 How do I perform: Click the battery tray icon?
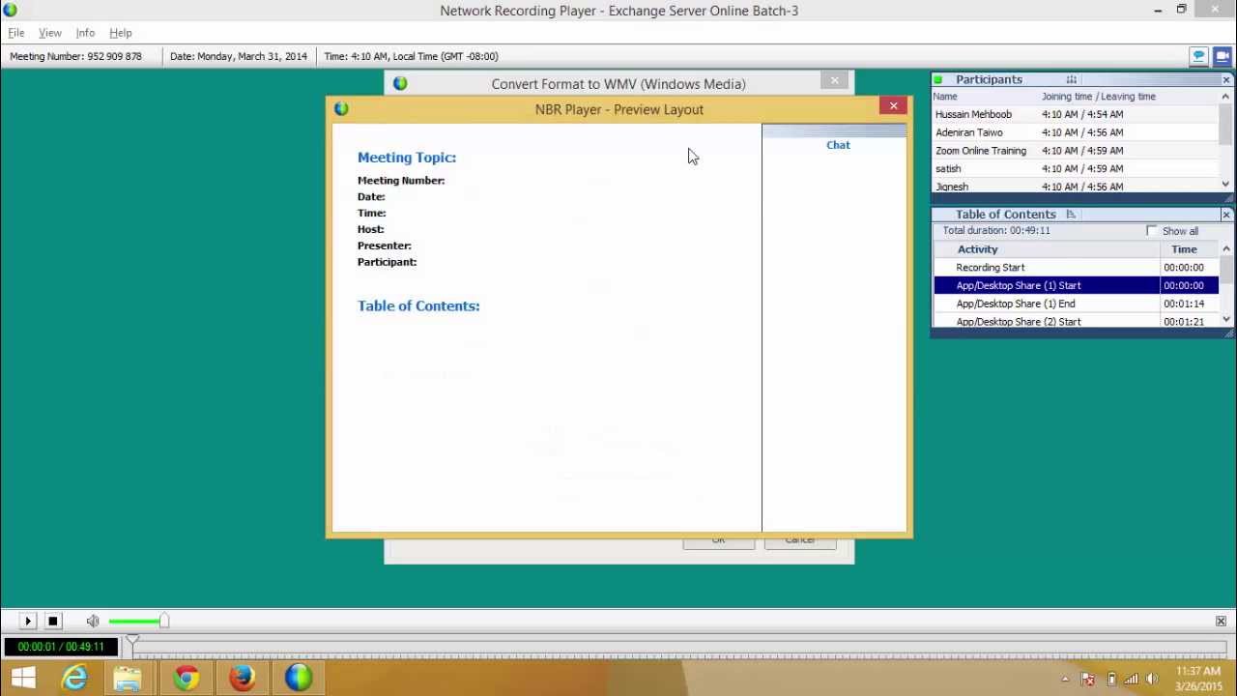tap(1110, 679)
